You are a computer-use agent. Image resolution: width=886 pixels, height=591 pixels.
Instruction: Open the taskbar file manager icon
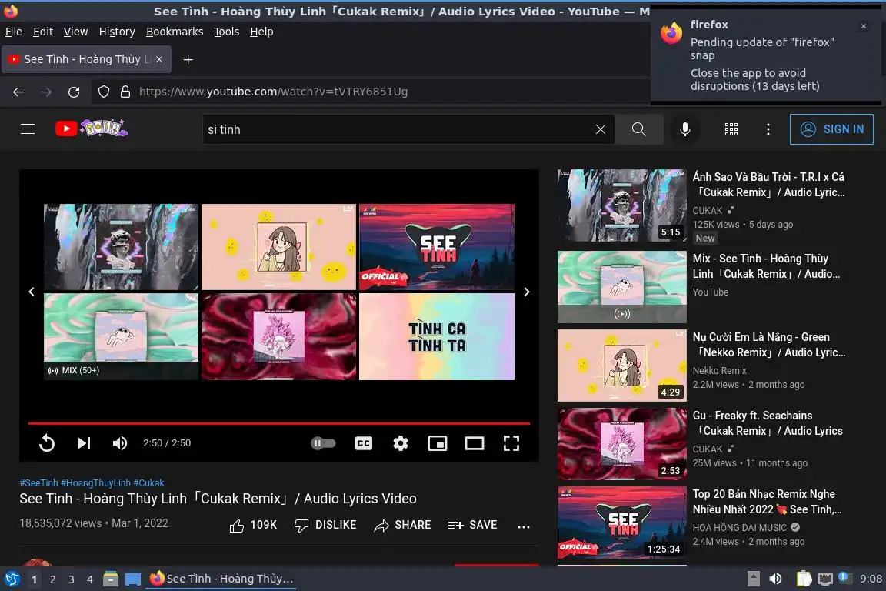pos(111,579)
